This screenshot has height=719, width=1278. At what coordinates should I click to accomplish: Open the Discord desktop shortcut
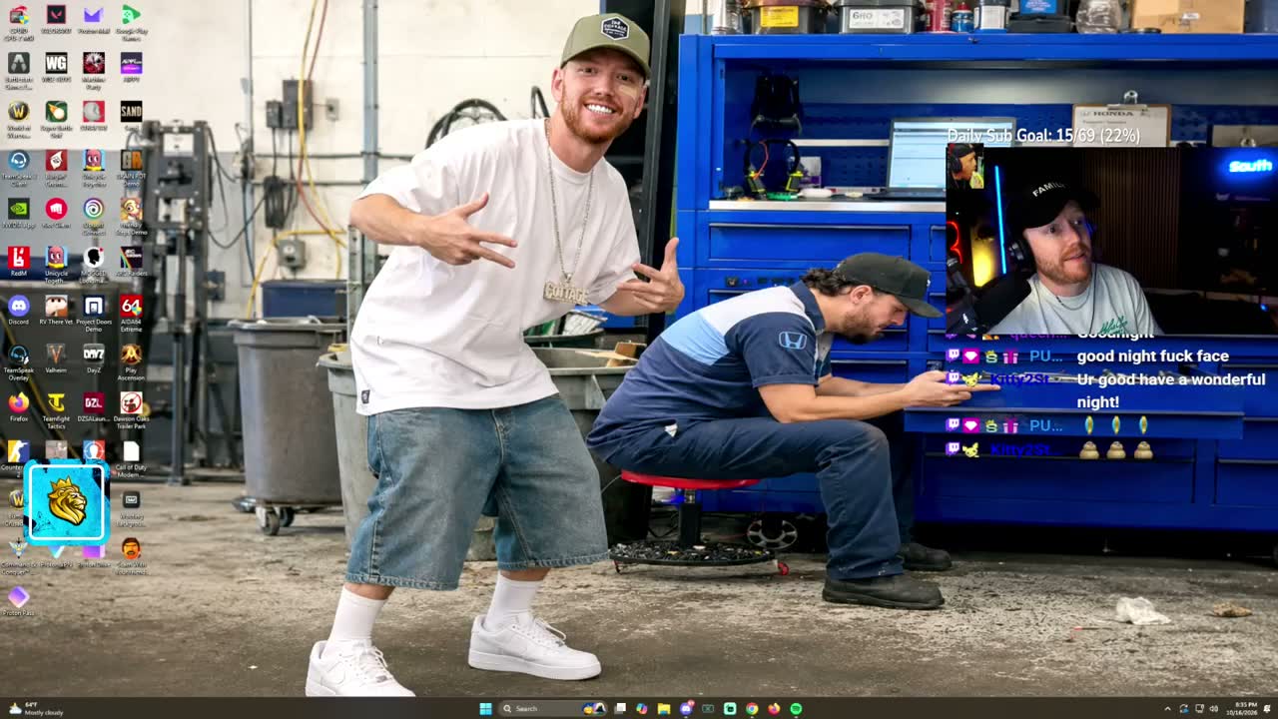(18, 311)
